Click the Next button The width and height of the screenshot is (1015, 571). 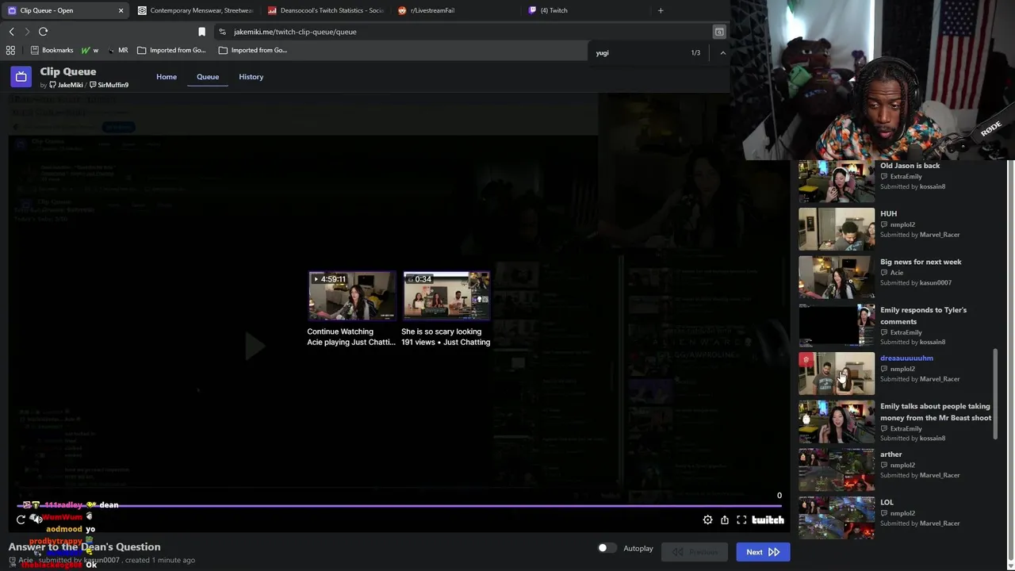(762, 552)
